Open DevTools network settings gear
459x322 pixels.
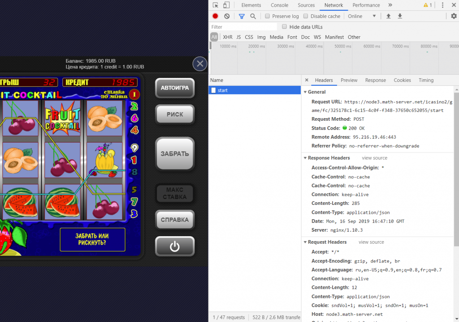[454, 16]
